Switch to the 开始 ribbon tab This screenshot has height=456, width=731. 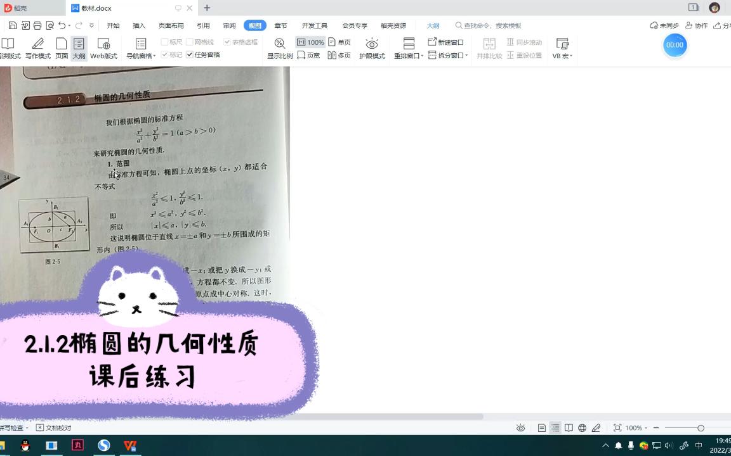114,25
